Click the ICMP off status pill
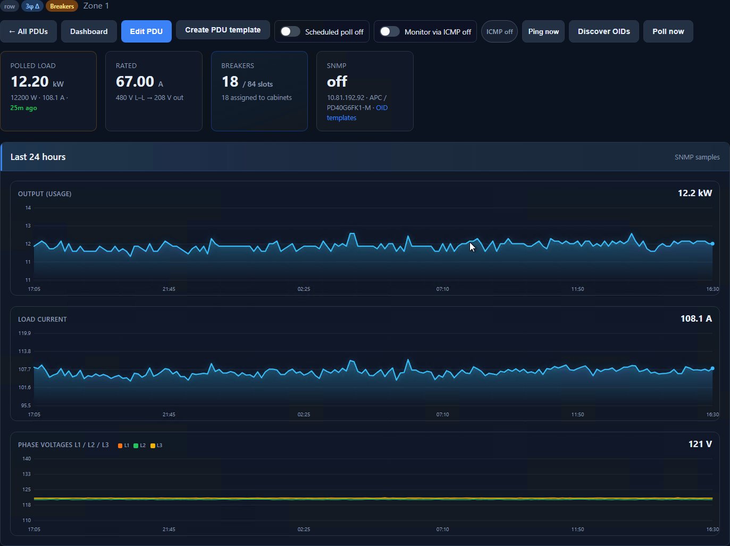Image resolution: width=730 pixels, height=546 pixels. [499, 31]
